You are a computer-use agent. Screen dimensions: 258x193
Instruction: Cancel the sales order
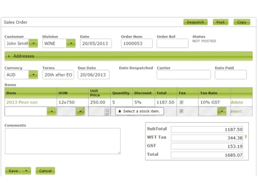45,171
